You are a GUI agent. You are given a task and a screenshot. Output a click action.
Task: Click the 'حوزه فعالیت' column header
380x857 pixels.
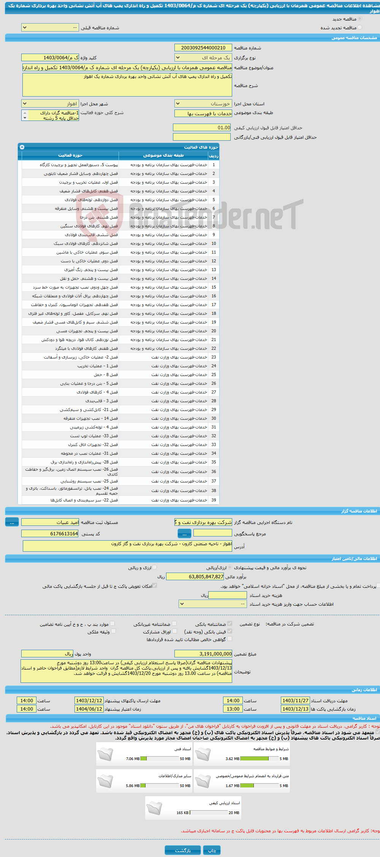[x=70, y=155]
